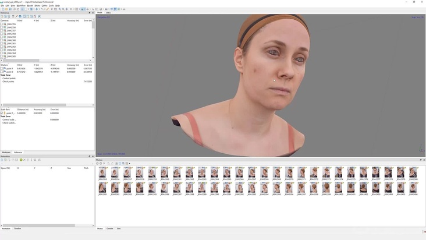Select the _B9A2381 photo thumbnail
The height and width of the screenshot is (240, 426).
point(102,189)
